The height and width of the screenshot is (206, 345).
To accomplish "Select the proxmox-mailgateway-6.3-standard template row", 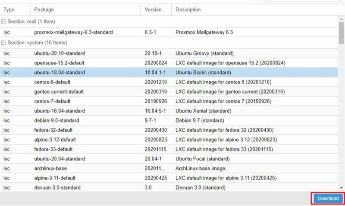I will point(73,32).
